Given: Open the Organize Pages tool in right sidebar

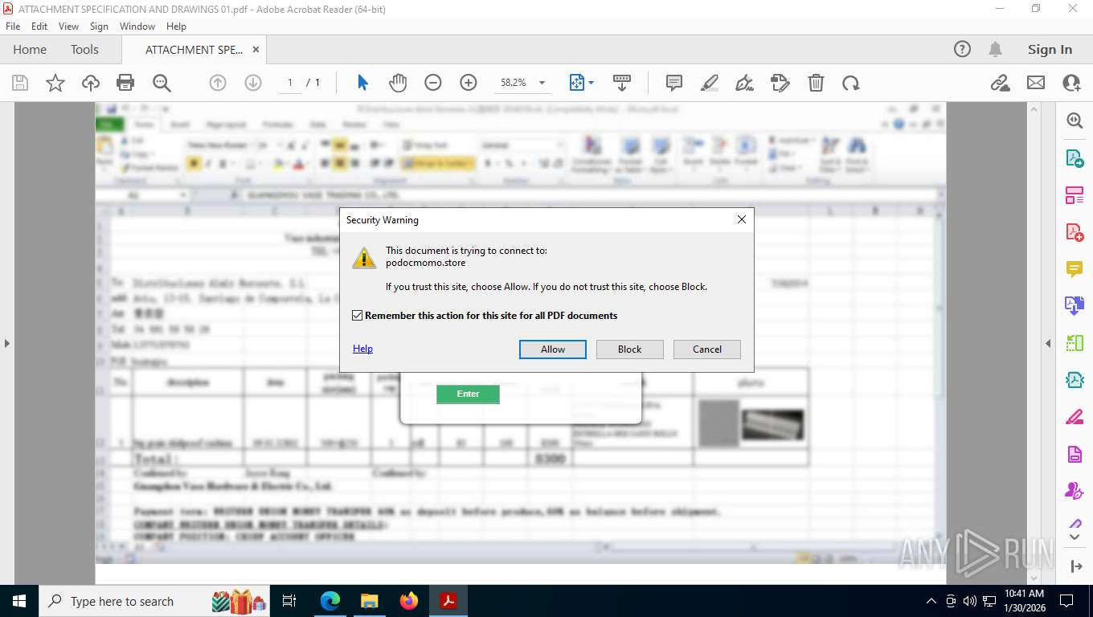Looking at the screenshot, I should tap(1075, 194).
